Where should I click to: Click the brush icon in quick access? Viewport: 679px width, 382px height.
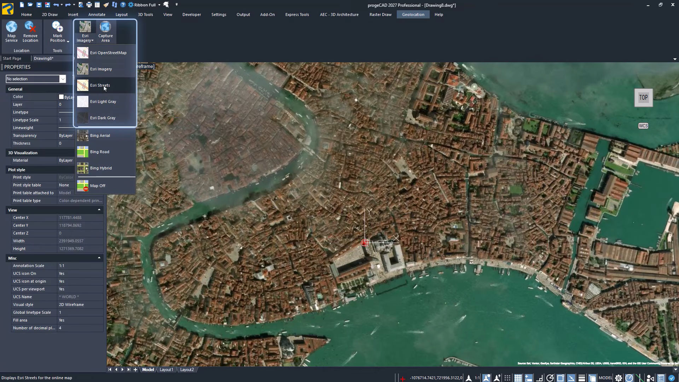click(x=106, y=5)
